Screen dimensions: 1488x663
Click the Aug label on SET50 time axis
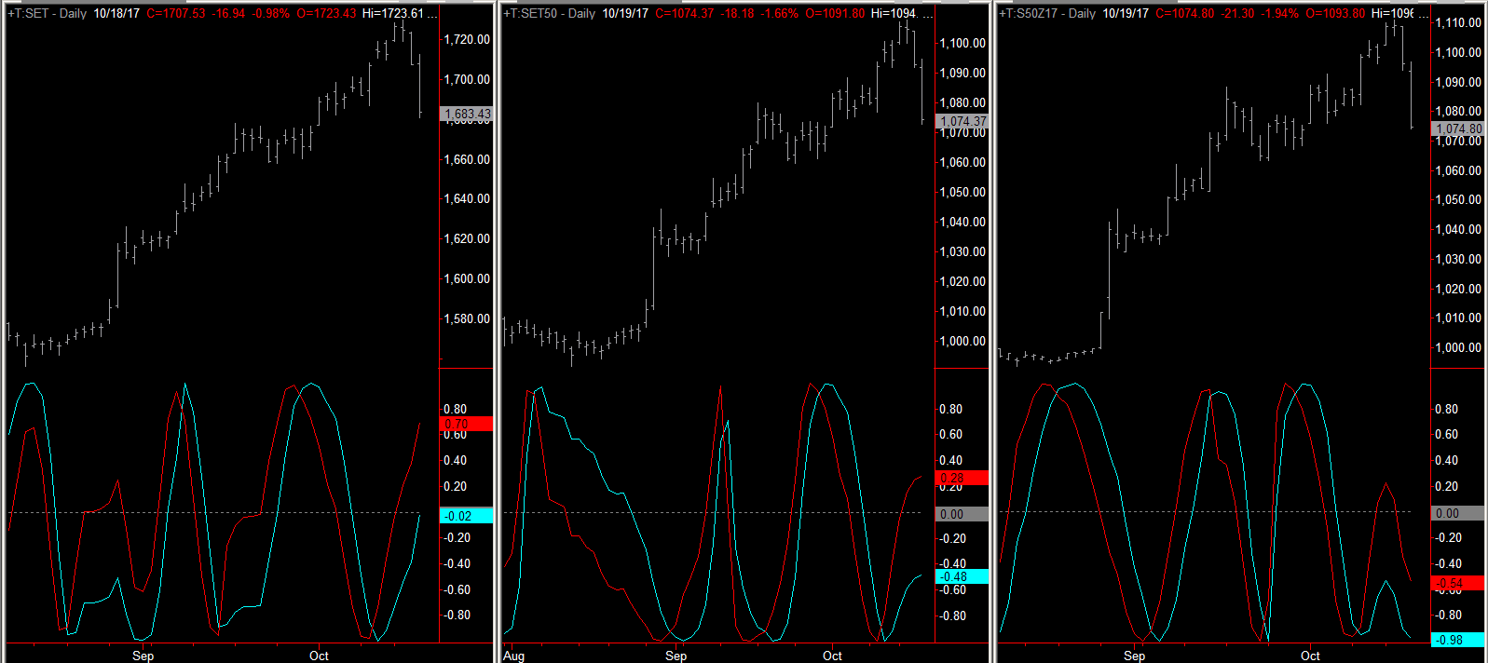(x=513, y=656)
